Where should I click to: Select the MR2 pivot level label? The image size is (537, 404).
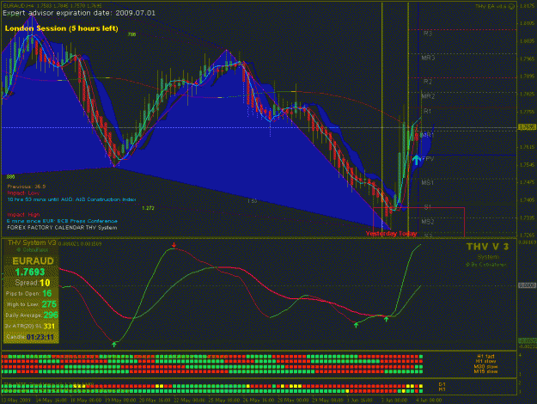[428, 96]
